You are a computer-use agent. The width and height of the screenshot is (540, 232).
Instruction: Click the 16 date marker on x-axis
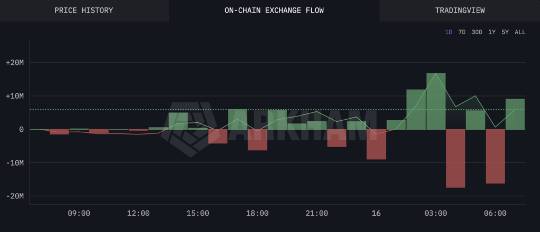pos(376,214)
